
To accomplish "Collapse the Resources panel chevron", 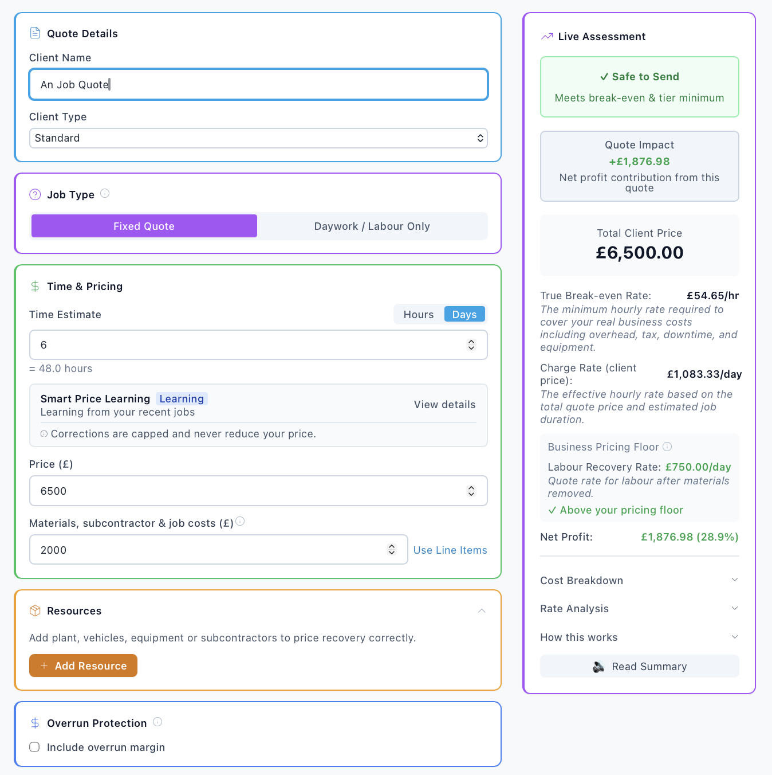I will (482, 611).
